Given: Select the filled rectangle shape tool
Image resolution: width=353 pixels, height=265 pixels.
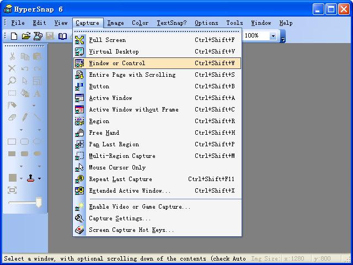Looking at the screenshot, I should point(12,153).
